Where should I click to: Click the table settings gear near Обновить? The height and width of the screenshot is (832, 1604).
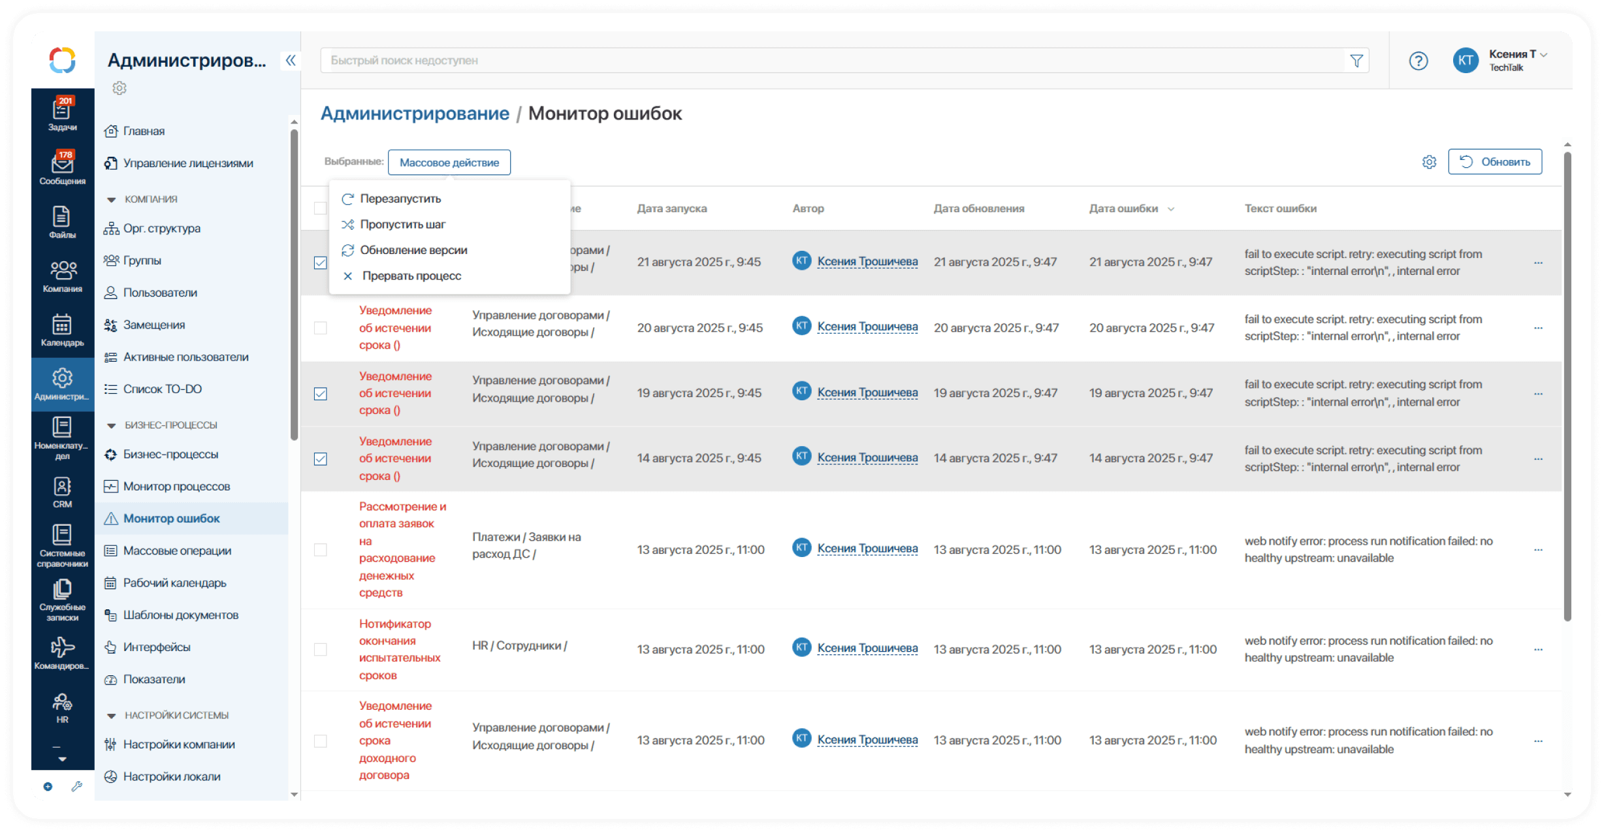[1429, 162]
